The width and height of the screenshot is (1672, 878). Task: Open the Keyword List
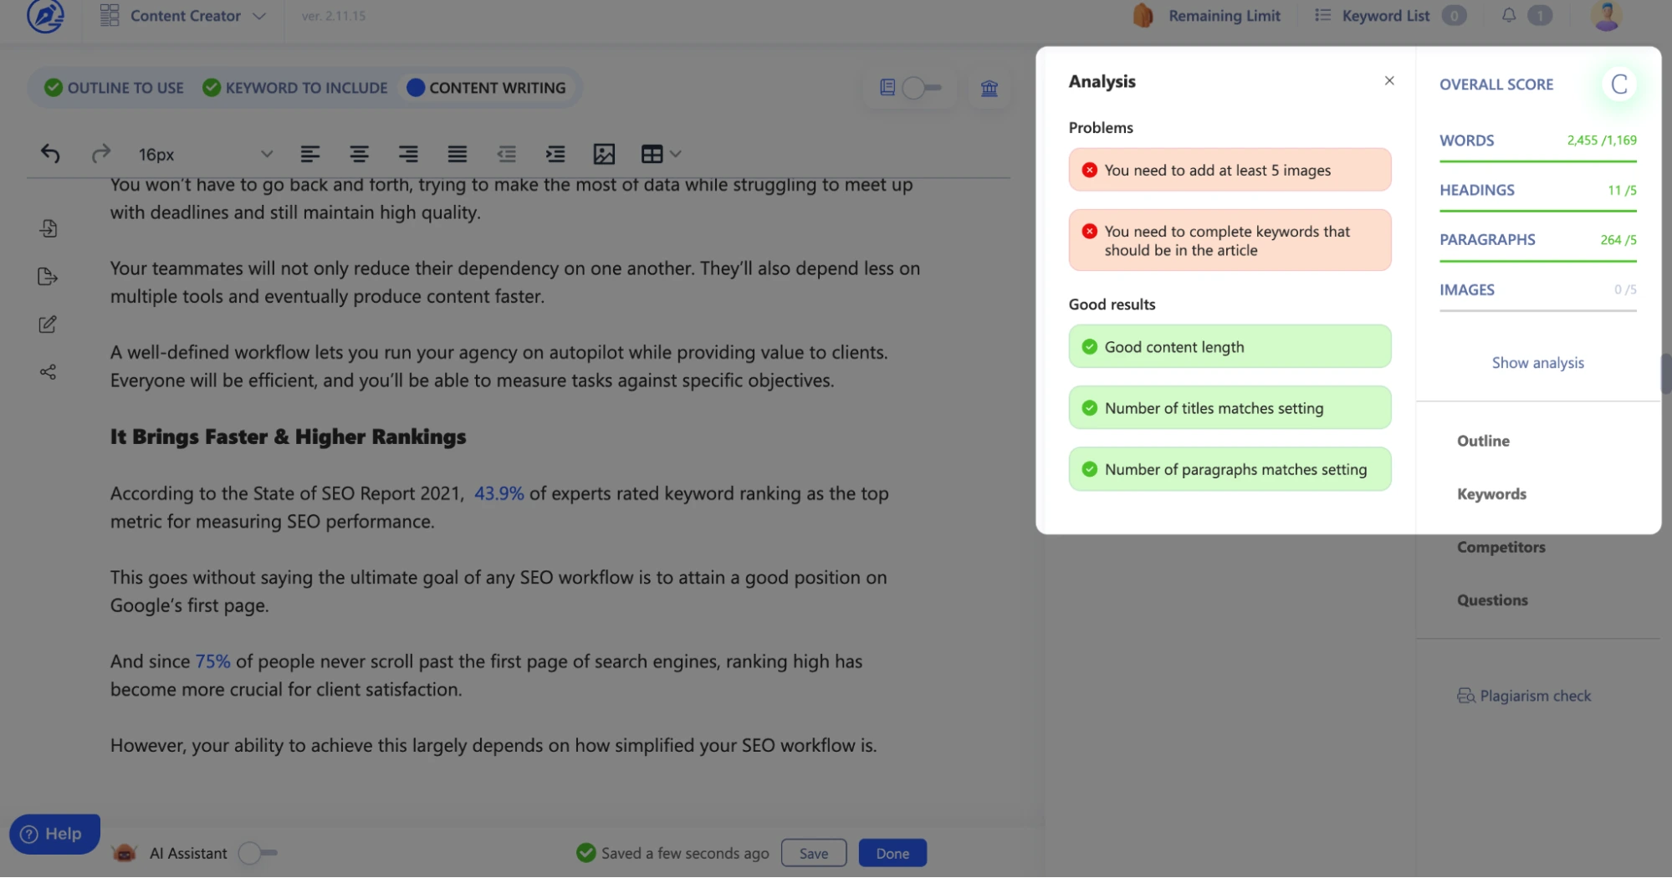pyautogui.click(x=1389, y=16)
